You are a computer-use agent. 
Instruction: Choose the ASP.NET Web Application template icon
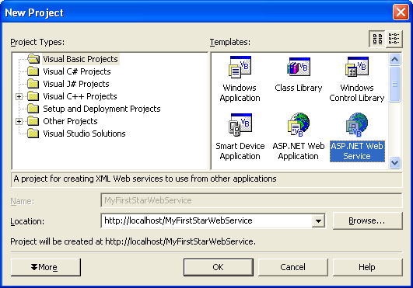299,124
